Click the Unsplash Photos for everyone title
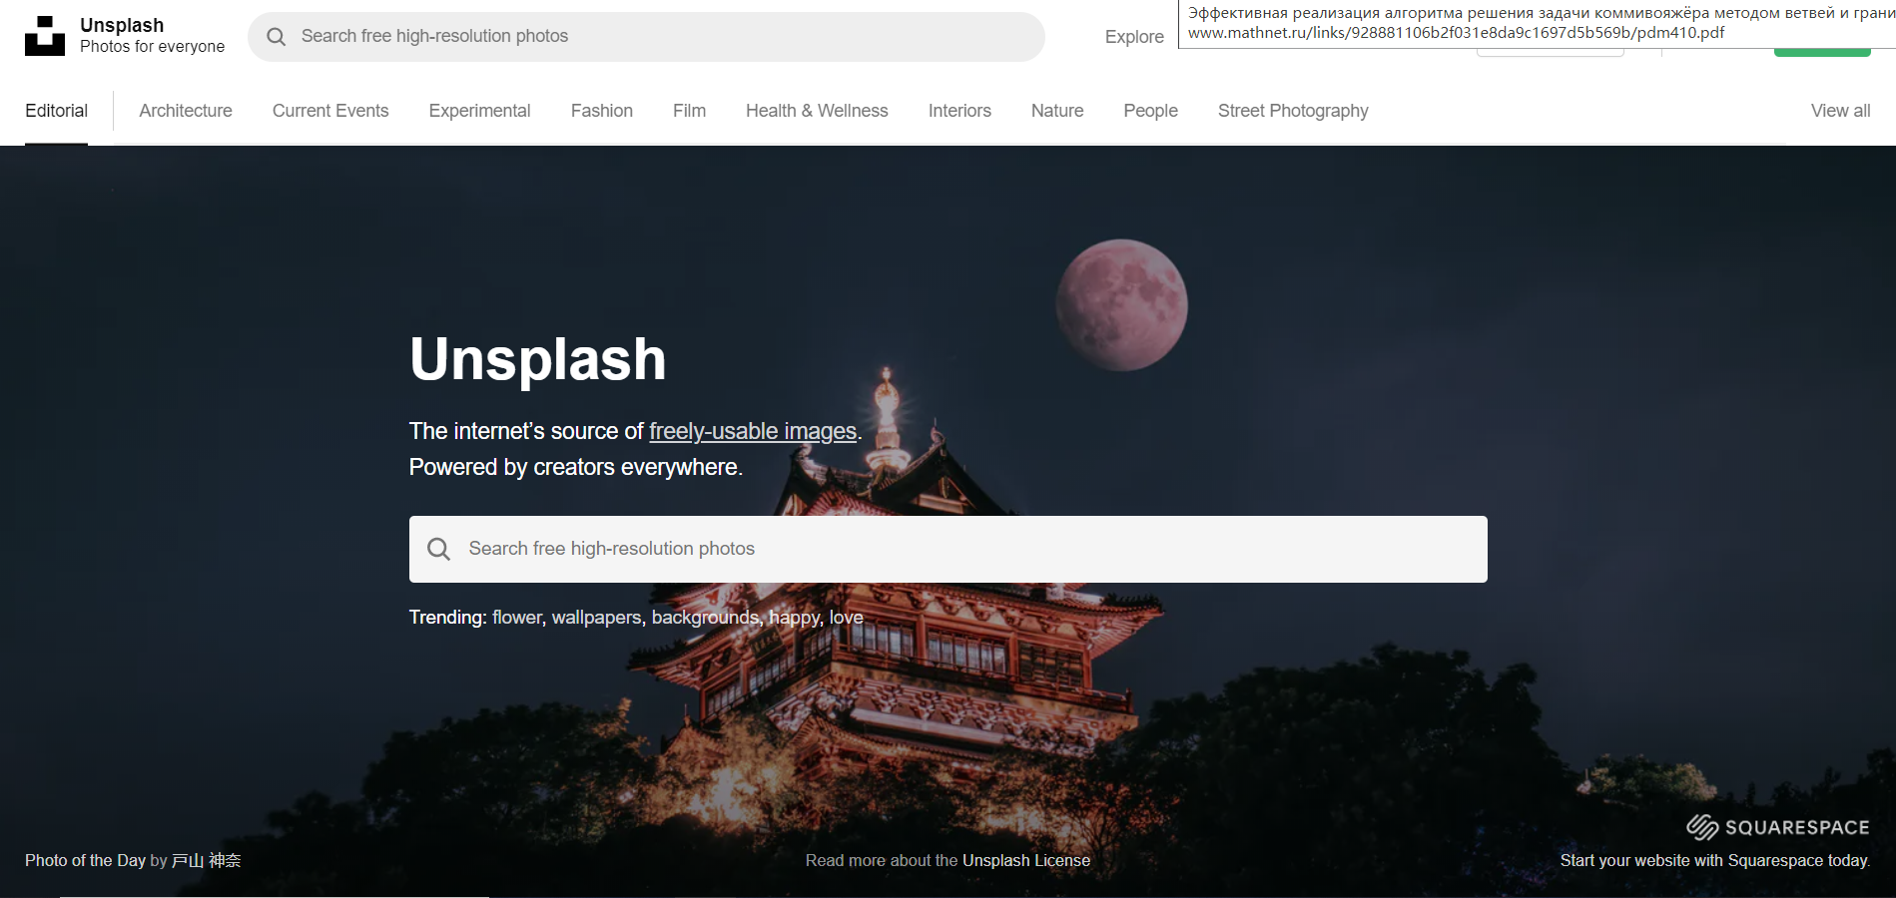 point(152,36)
